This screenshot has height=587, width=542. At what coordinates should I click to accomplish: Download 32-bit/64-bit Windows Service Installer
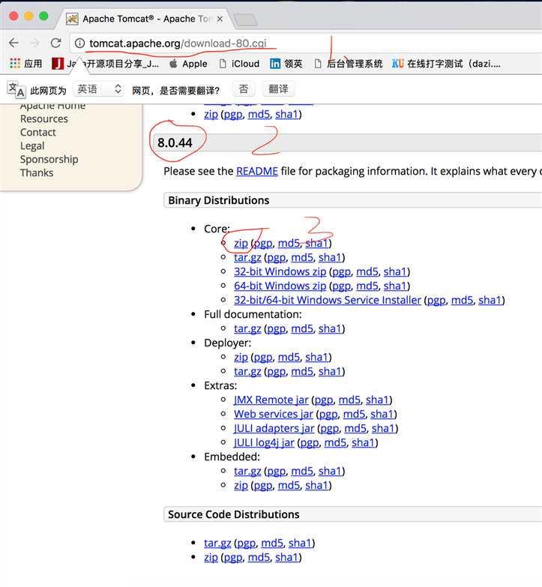pyautogui.click(x=328, y=300)
